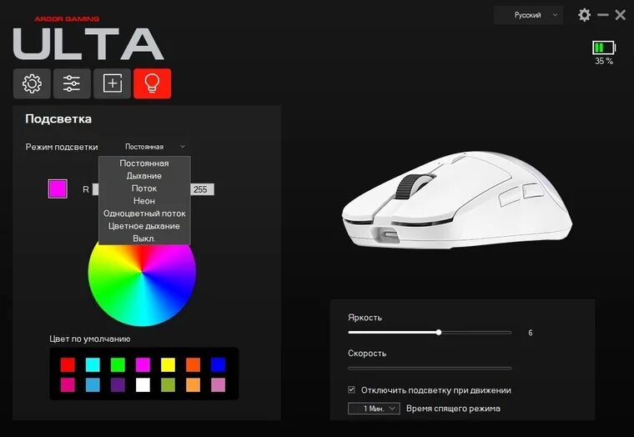Choose Поток lighting mode
Viewport: 634px width, 437px height.
(144, 188)
